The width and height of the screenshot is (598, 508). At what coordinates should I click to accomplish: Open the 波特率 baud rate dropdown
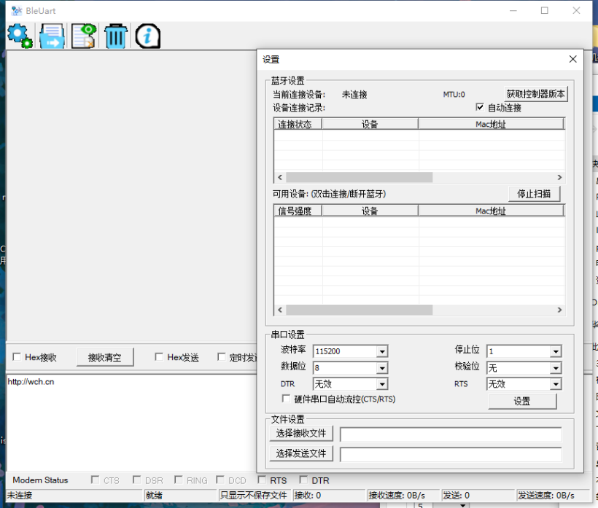coord(381,351)
